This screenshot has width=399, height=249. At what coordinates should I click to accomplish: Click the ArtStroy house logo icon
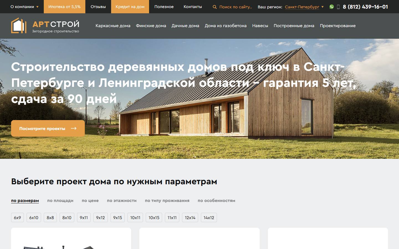(x=19, y=25)
